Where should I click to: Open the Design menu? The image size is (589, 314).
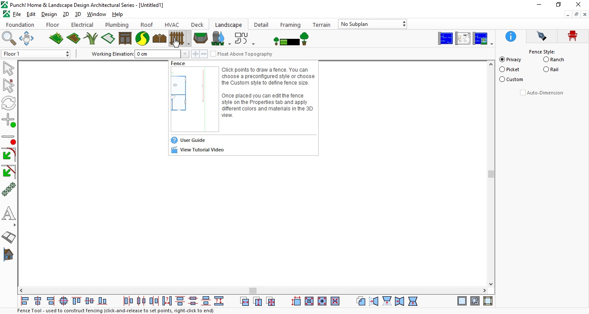(x=49, y=14)
